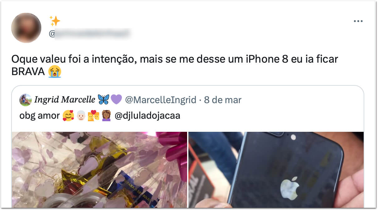
Task: Click the purple heart emoji
Action: click(116, 100)
